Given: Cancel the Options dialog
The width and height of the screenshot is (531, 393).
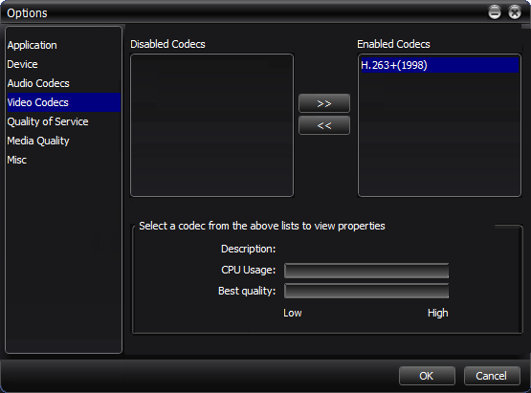Looking at the screenshot, I should (492, 376).
